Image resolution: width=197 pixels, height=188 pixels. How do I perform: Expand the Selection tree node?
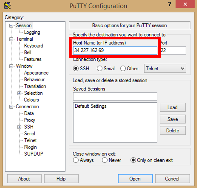20,93
